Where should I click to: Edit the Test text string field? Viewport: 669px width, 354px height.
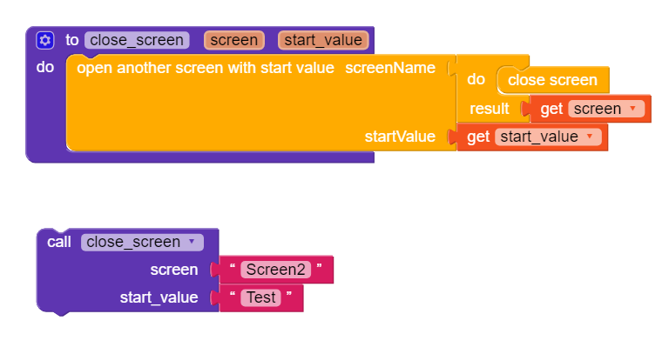pos(260,297)
